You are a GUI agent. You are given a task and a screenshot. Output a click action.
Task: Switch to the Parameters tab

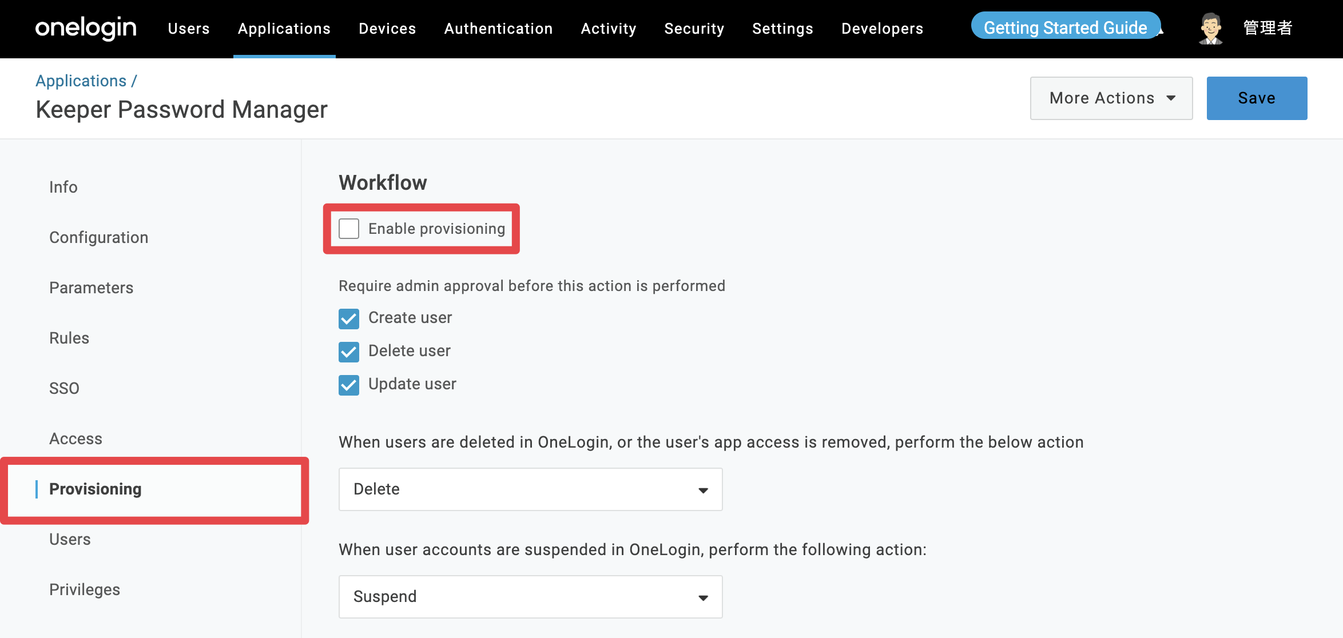pos(91,288)
